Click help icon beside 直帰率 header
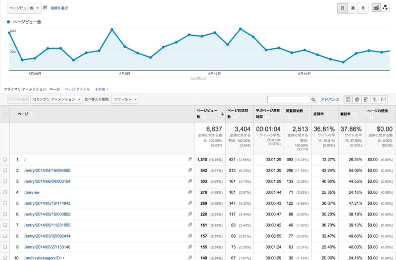The height and width of the screenshot is (260, 396). click(x=328, y=114)
